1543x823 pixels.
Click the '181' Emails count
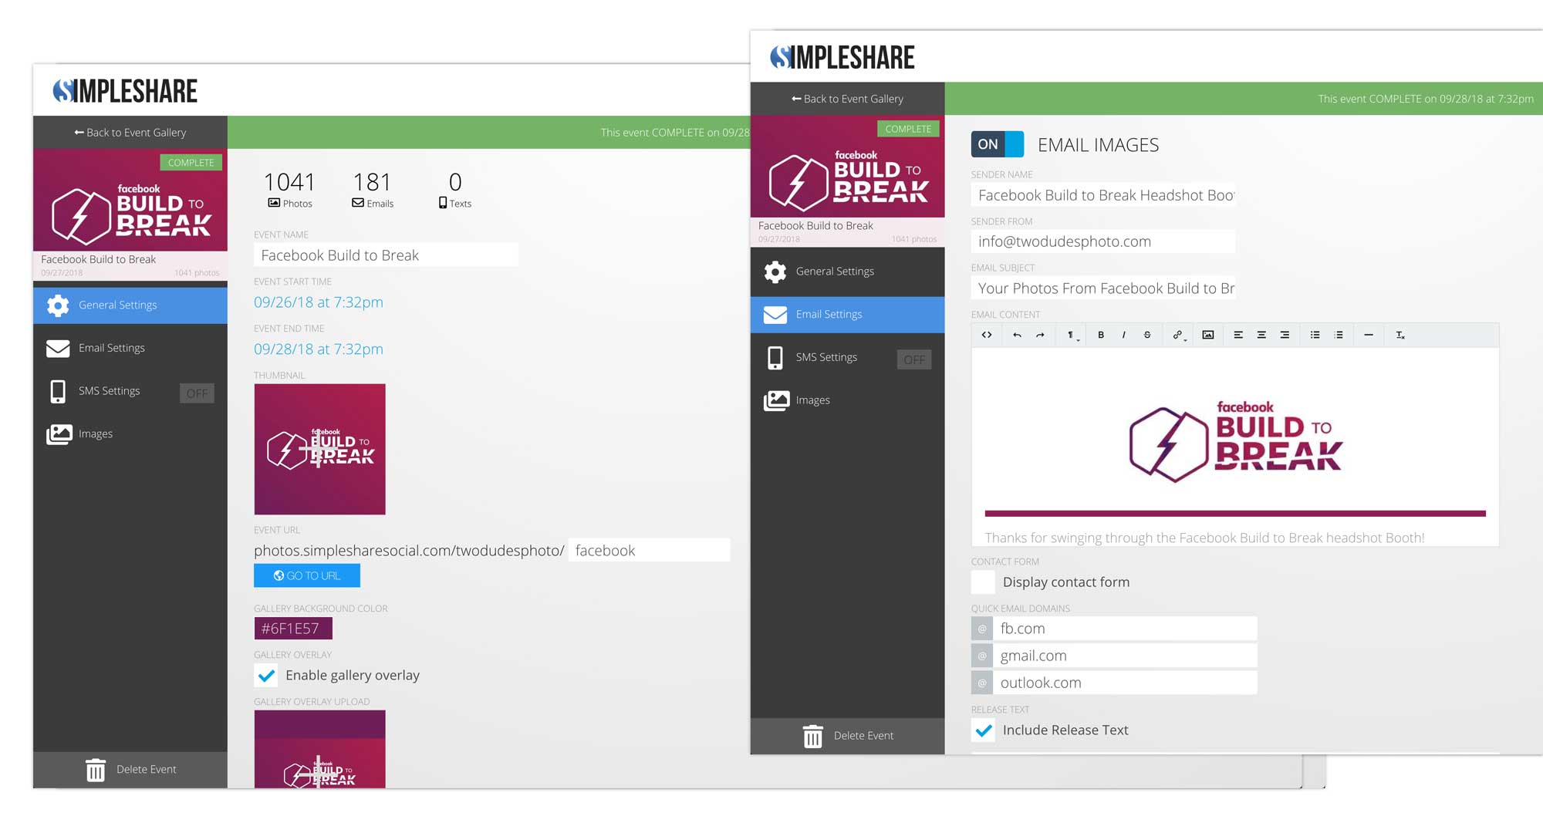coord(372,182)
